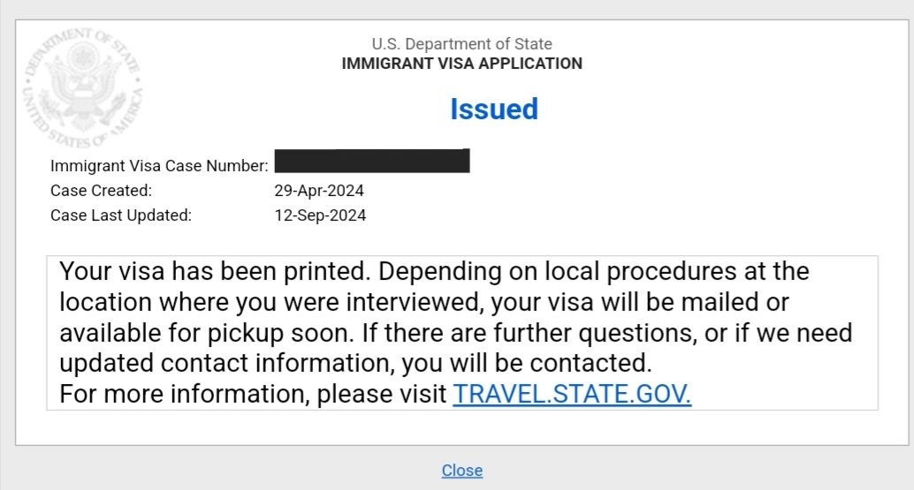The height and width of the screenshot is (490, 914).
Task: Click the IMMIGRANT VISA APPLICATION title
Action: (461, 64)
